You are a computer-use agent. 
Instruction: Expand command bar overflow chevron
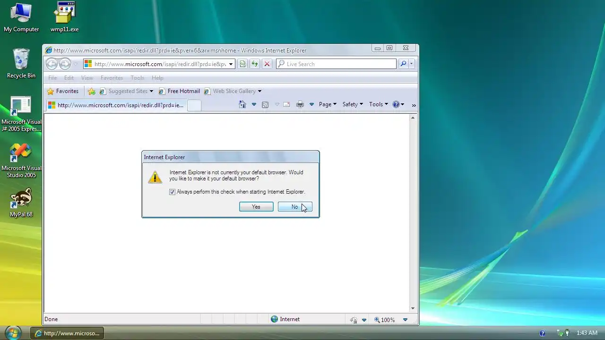(x=414, y=105)
